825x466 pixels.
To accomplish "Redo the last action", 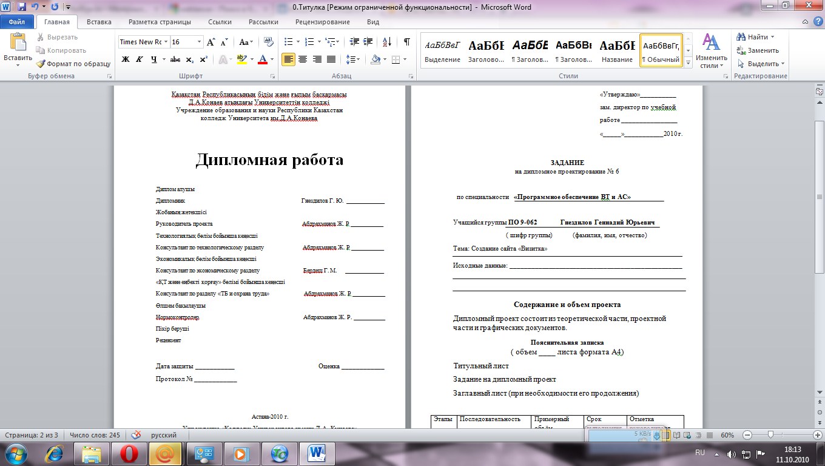I will tap(55, 7).
